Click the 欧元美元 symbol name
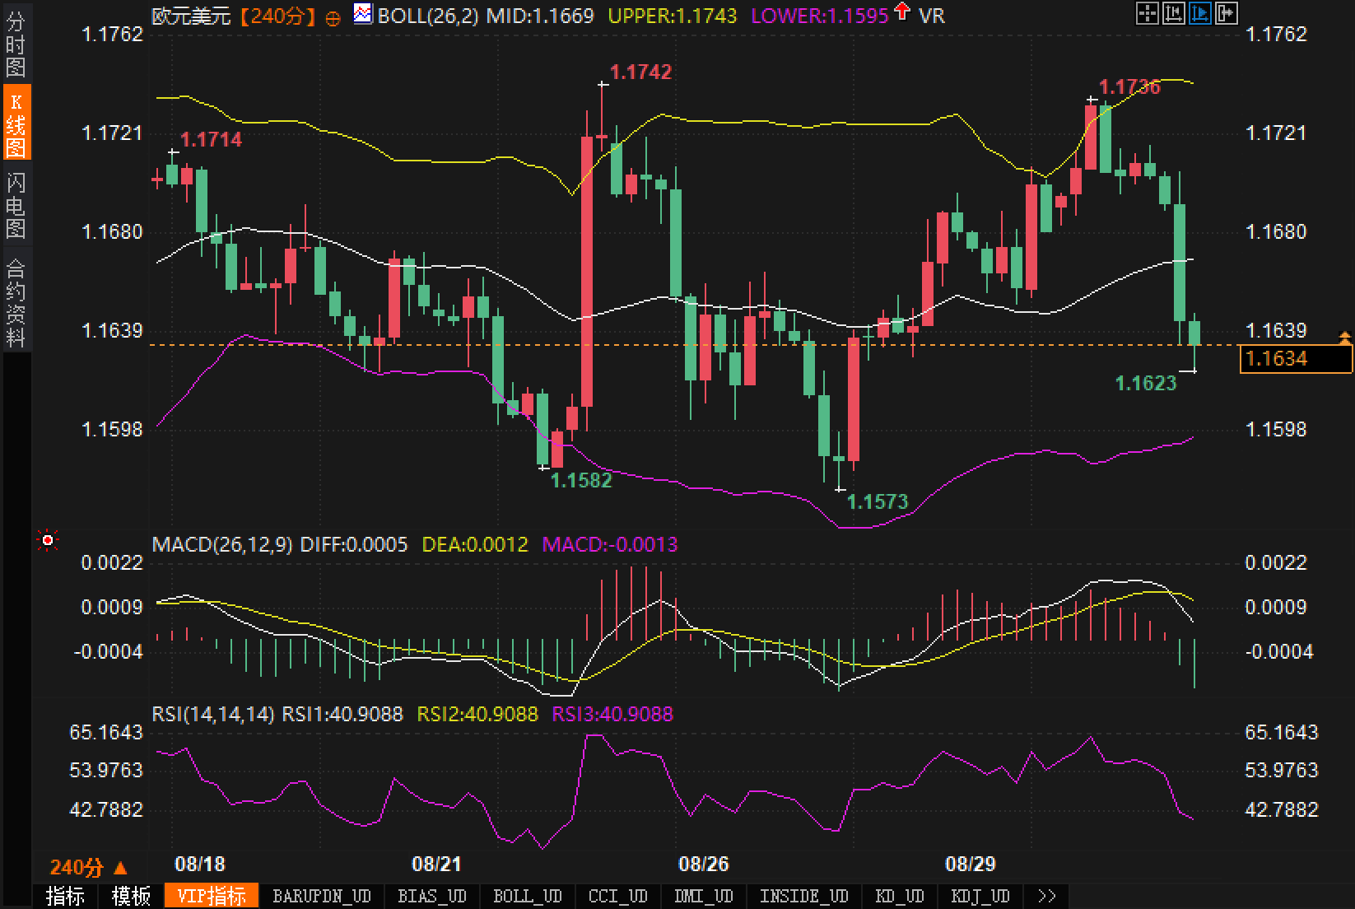Image resolution: width=1355 pixels, height=909 pixels. (192, 16)
